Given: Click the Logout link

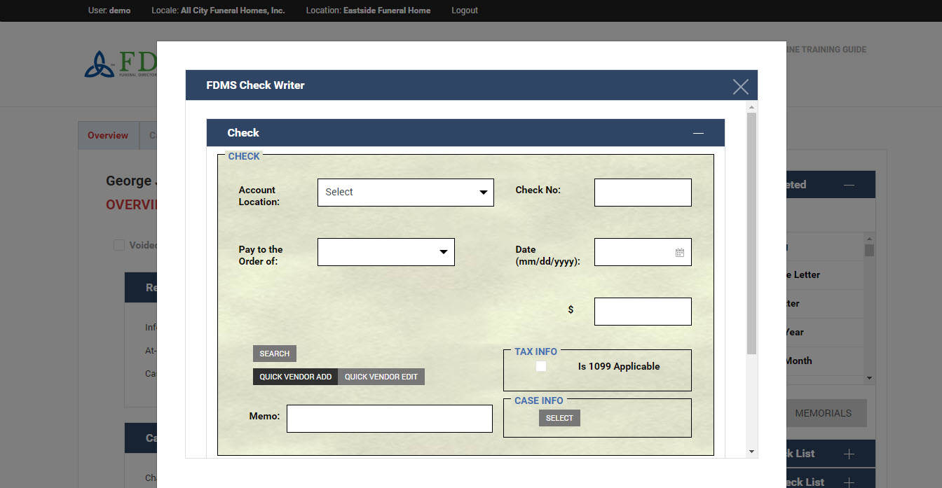Looking at the screenshot, I should coord(464,11).
